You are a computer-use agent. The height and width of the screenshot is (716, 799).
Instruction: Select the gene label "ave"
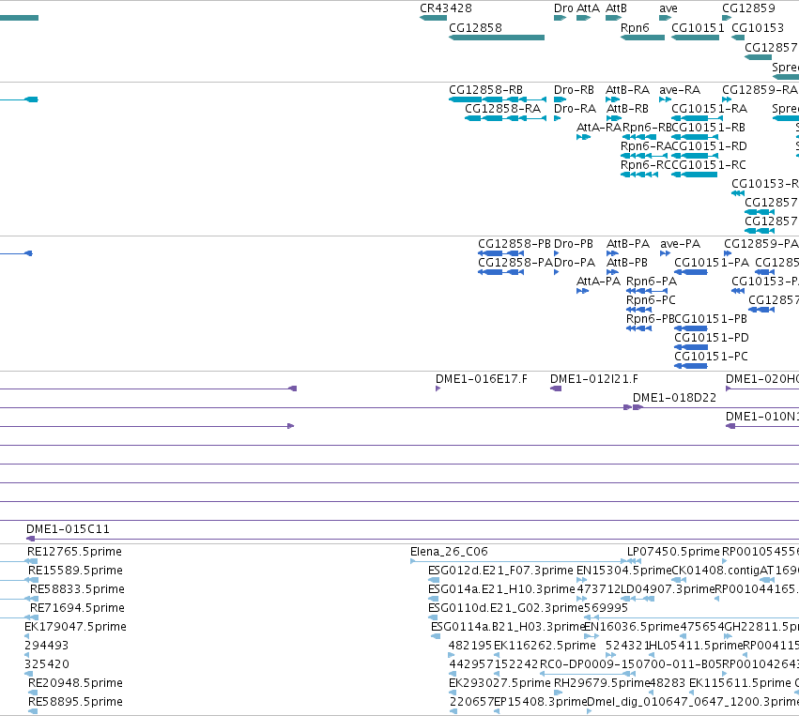[668, 8]
